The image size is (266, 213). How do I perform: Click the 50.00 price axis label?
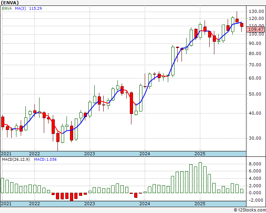(x=255, y=94)
